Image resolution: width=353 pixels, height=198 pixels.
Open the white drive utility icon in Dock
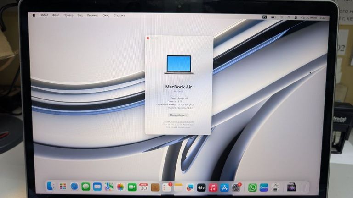pyautogui.click(x=275, y=187)
